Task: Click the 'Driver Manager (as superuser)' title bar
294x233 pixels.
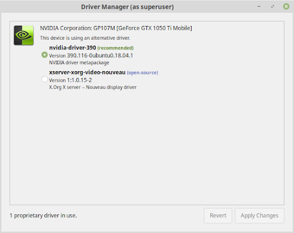Action: coord(127,7)
